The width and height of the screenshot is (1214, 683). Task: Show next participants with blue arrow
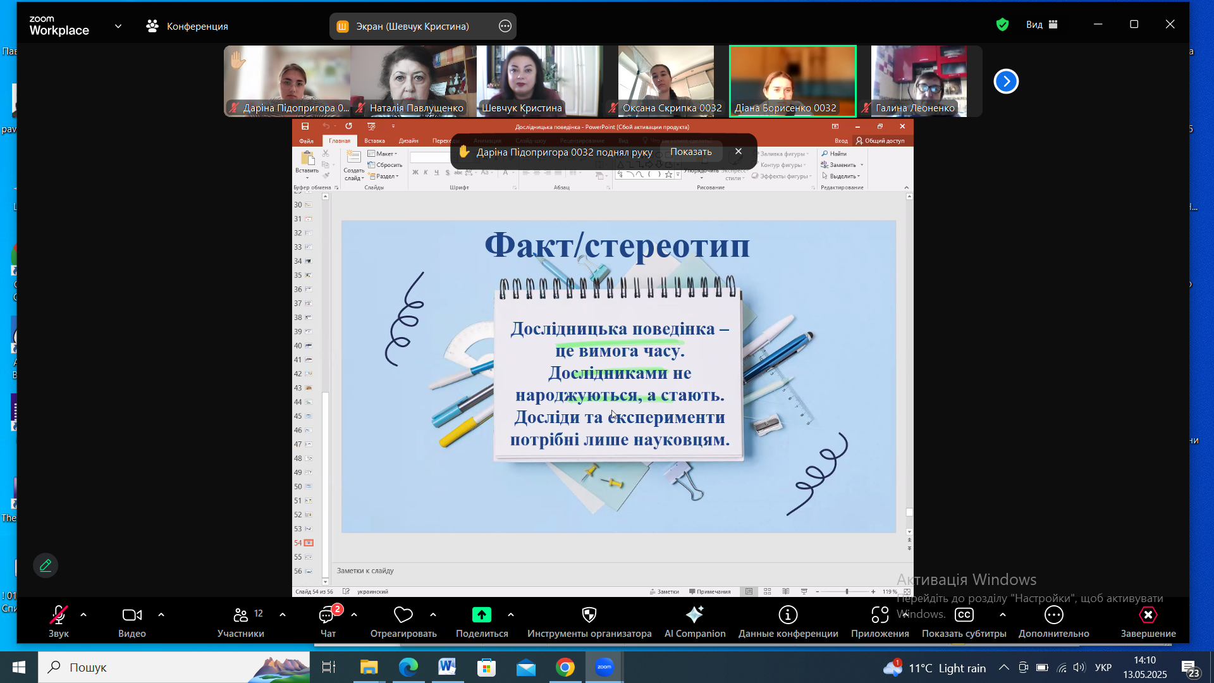1006,81
